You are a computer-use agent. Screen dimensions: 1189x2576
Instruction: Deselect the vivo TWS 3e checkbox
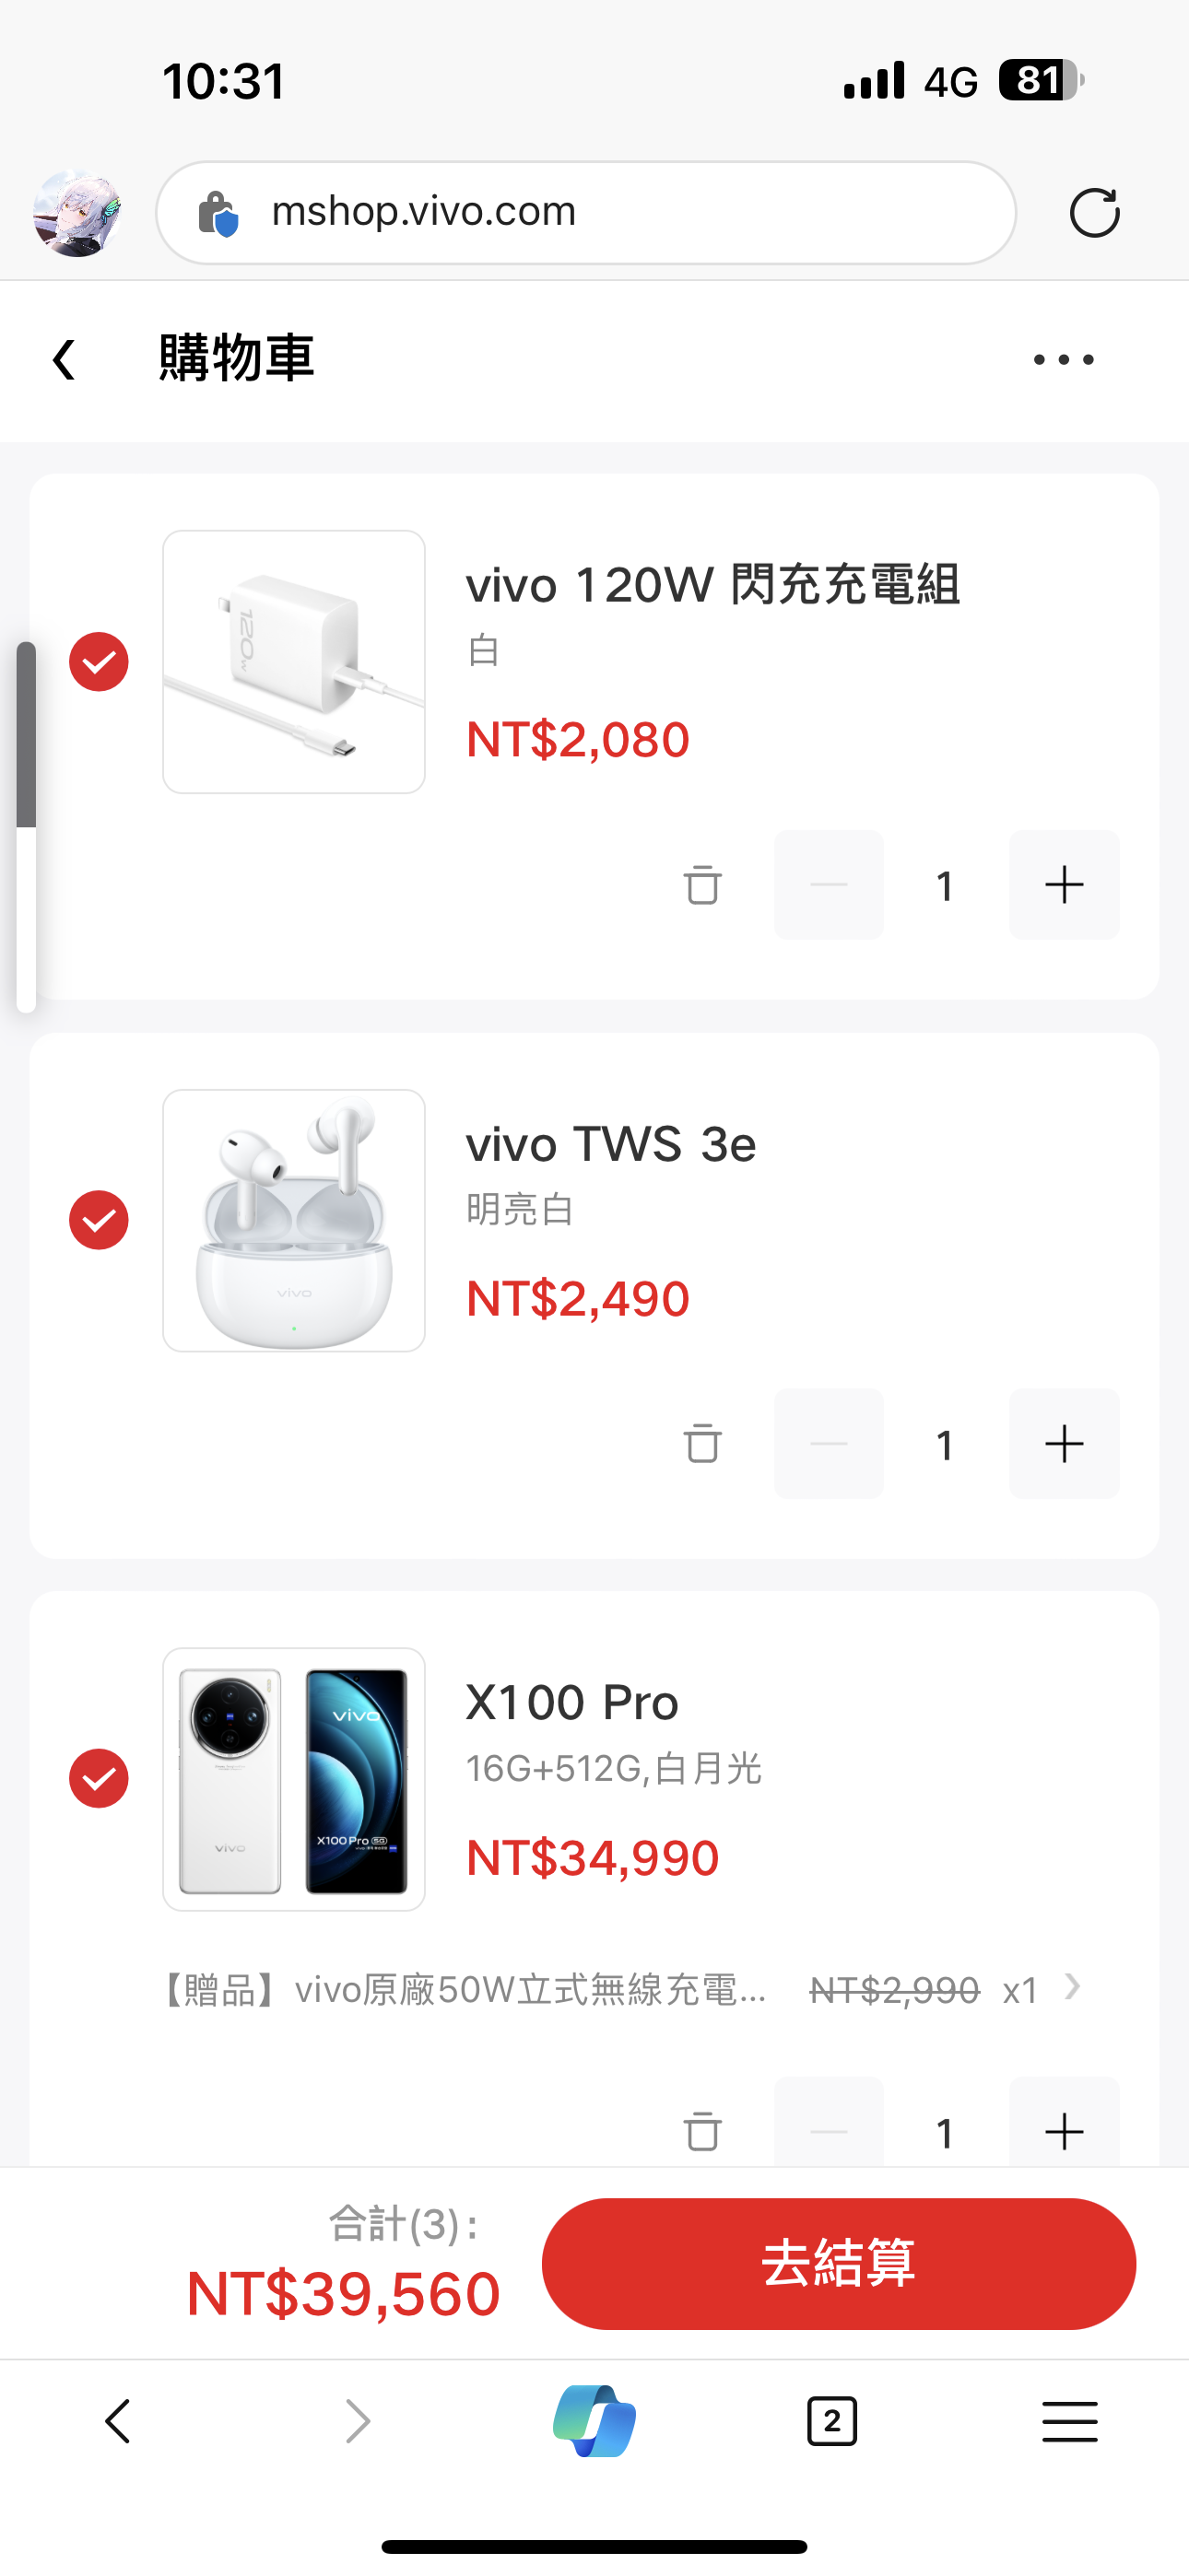tap(100, 1220)
